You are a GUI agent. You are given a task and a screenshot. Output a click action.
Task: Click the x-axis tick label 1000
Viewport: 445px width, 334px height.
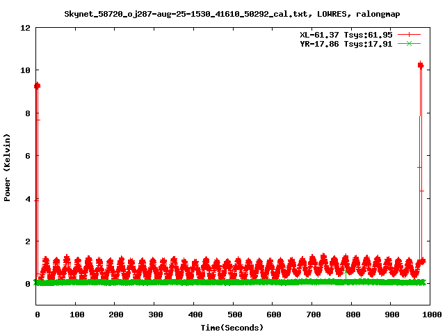click(431, 315)
